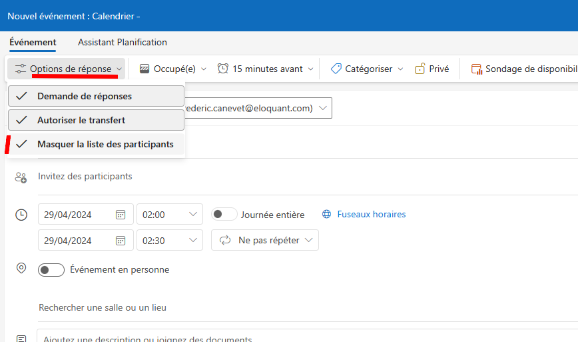Expand the Ne pas répéter dropdown

click(264, 240)
